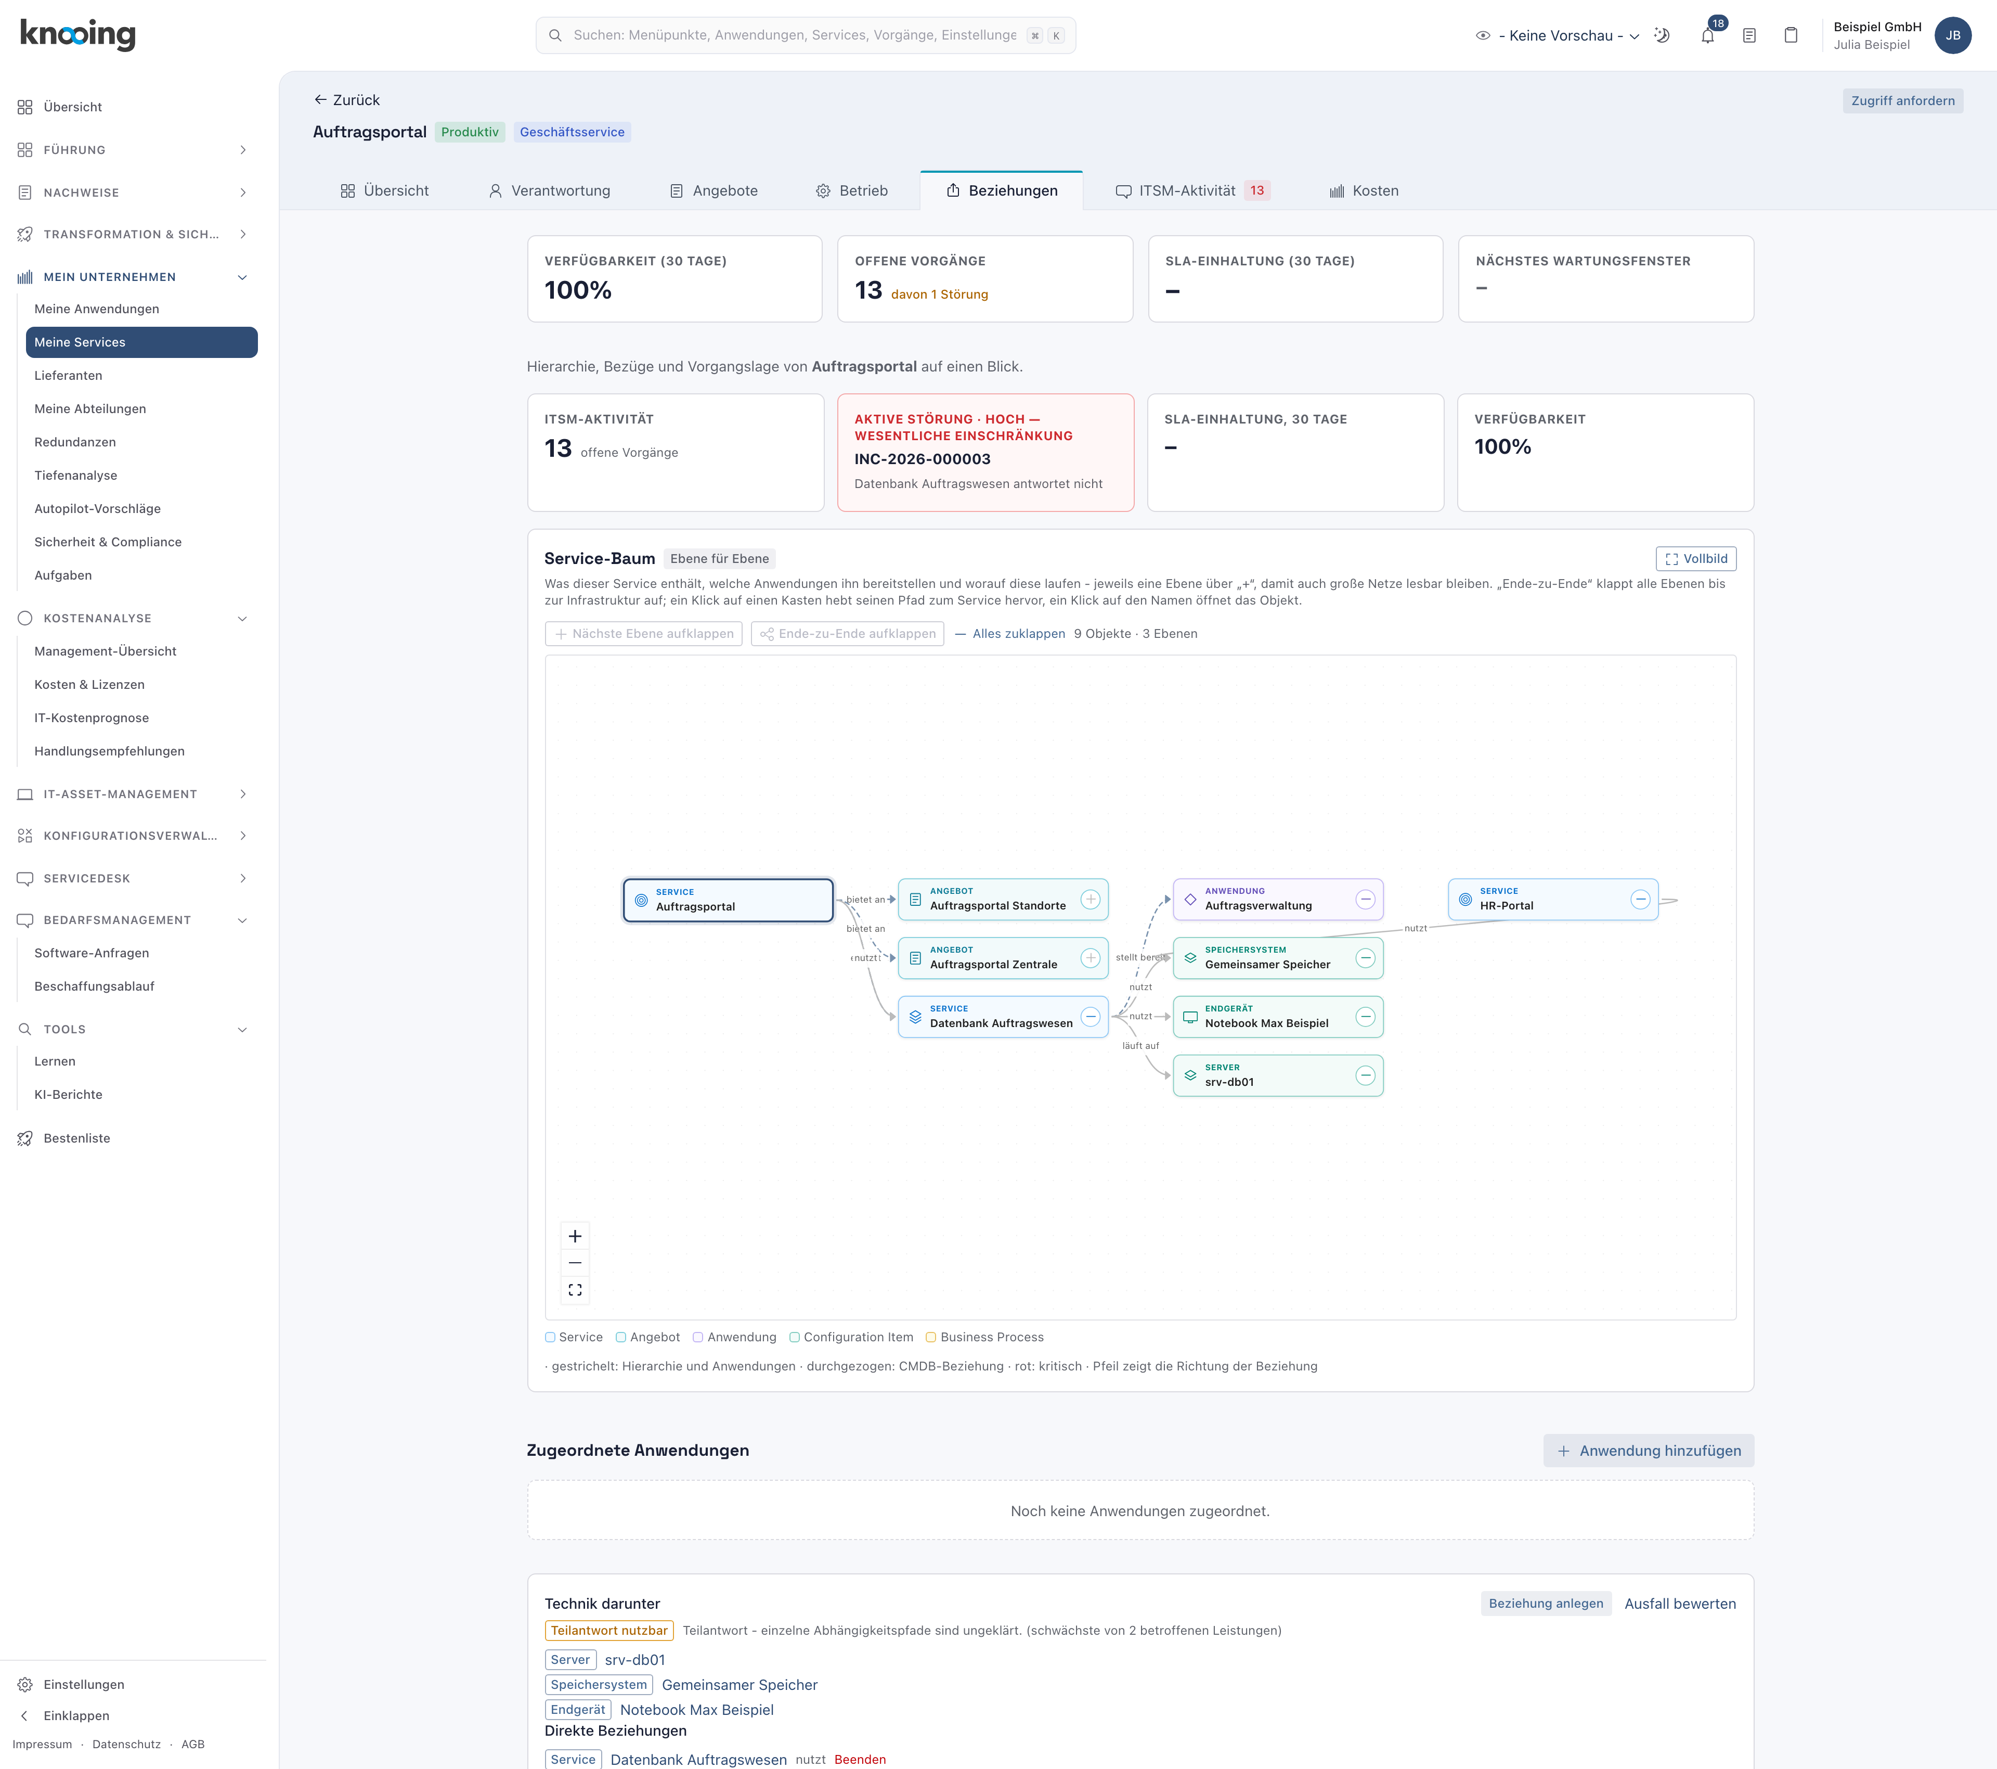Expand the IT-ASSET-MANAGEMENT section
Viewport: 1997px width, 1769px height.
click(x=133, y=793)
